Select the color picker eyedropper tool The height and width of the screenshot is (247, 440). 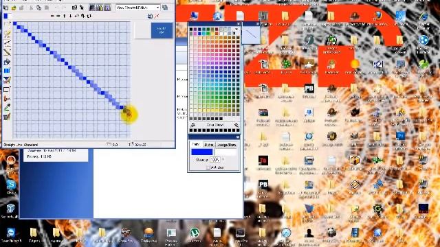click(x=7, y=108)
